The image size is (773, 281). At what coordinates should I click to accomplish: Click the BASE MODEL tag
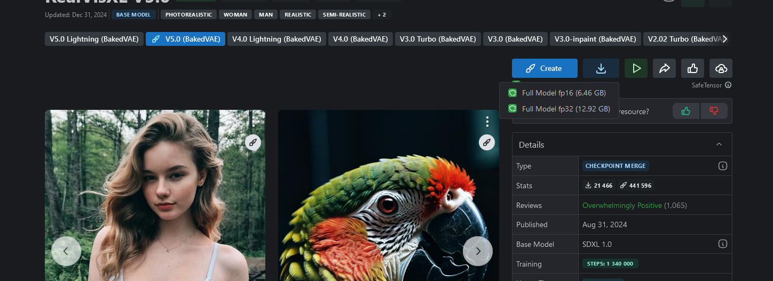133,14
